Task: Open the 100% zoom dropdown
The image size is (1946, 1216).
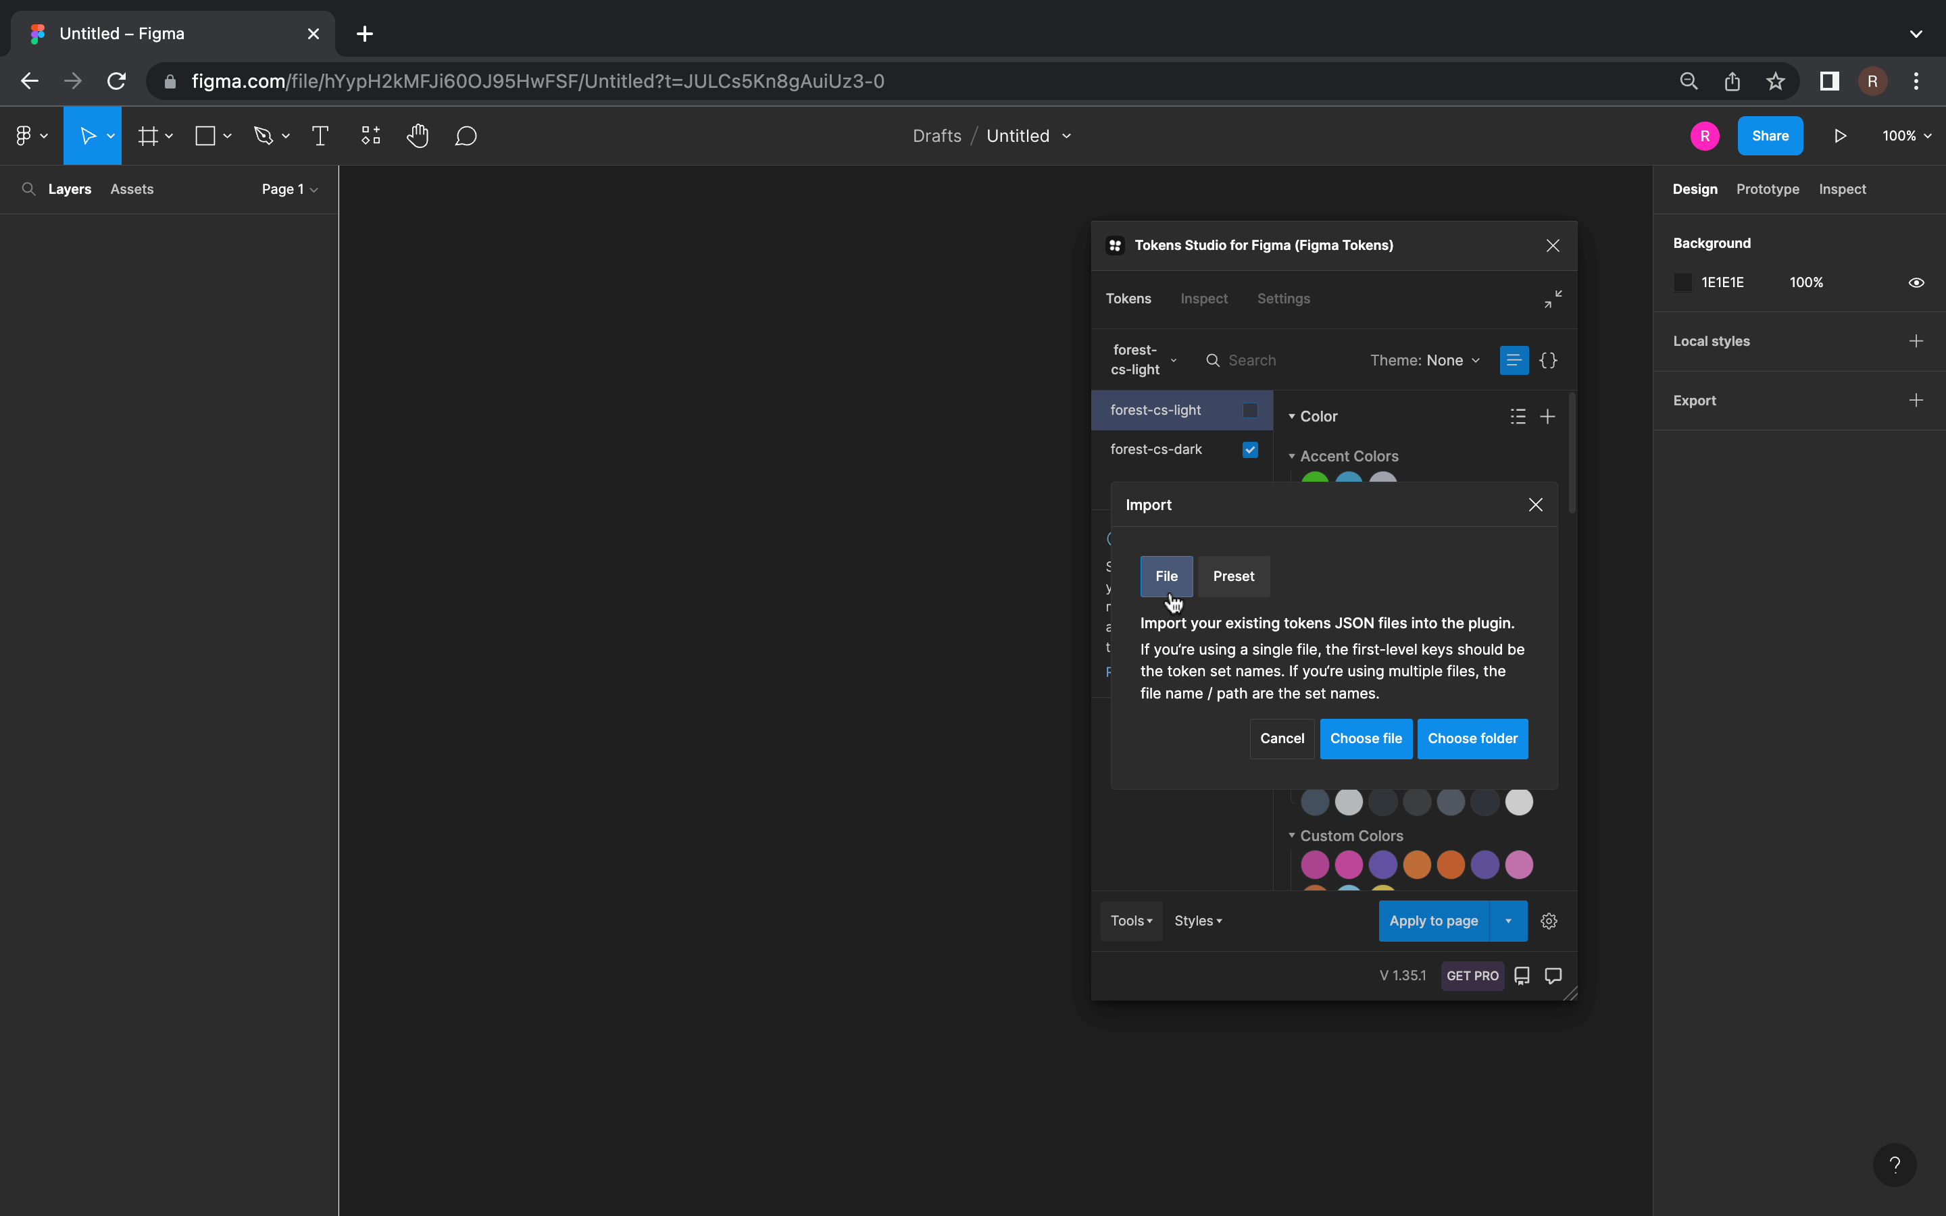Action: pos(1907,136)
